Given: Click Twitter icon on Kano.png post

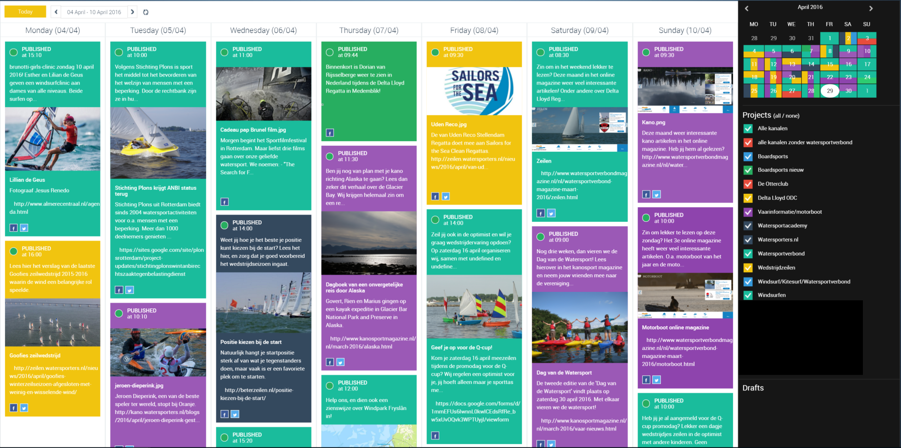Looking at the screenshot, I should coord(656,194).
